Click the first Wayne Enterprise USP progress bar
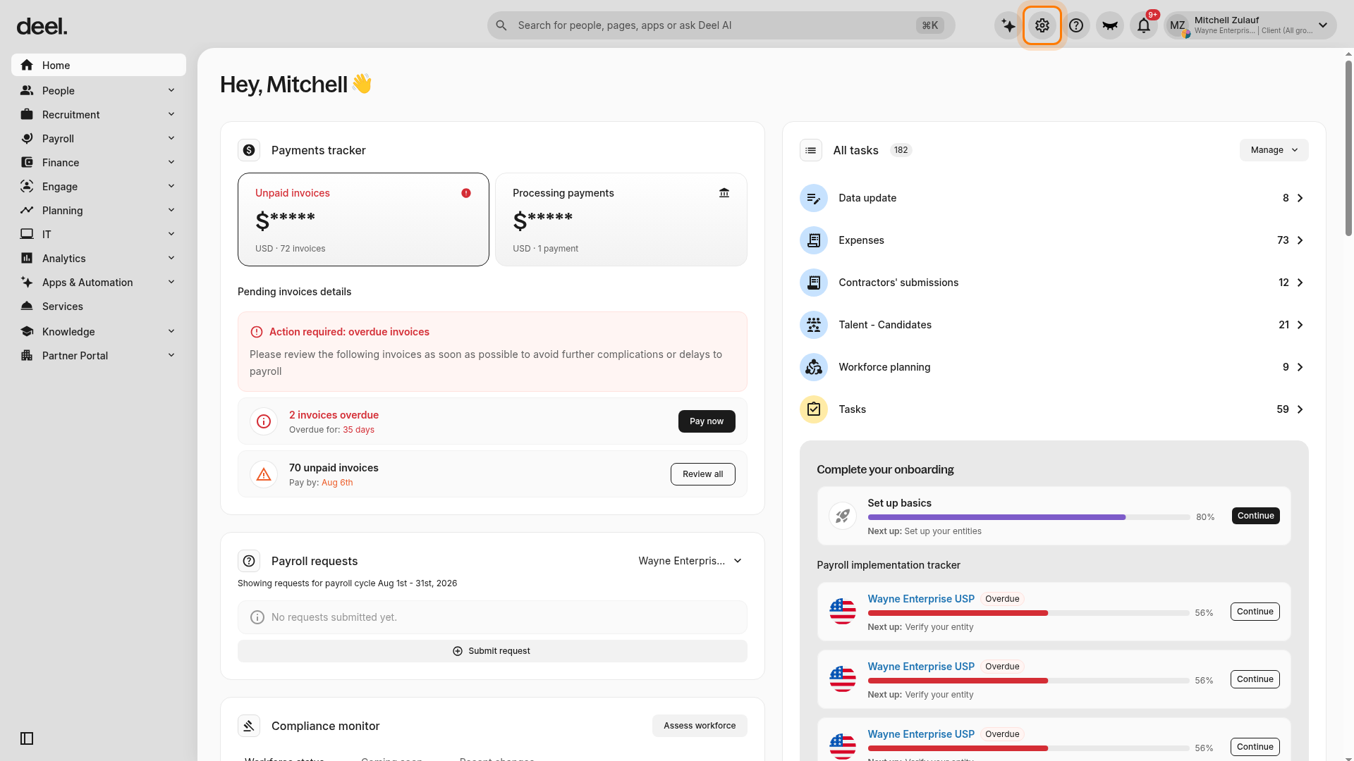The height and width of the screenshot is (761, 1354). [x=1029, y=613]
